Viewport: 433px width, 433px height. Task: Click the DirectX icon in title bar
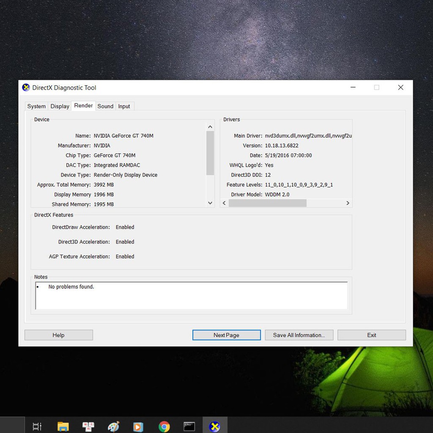[26, 88]
